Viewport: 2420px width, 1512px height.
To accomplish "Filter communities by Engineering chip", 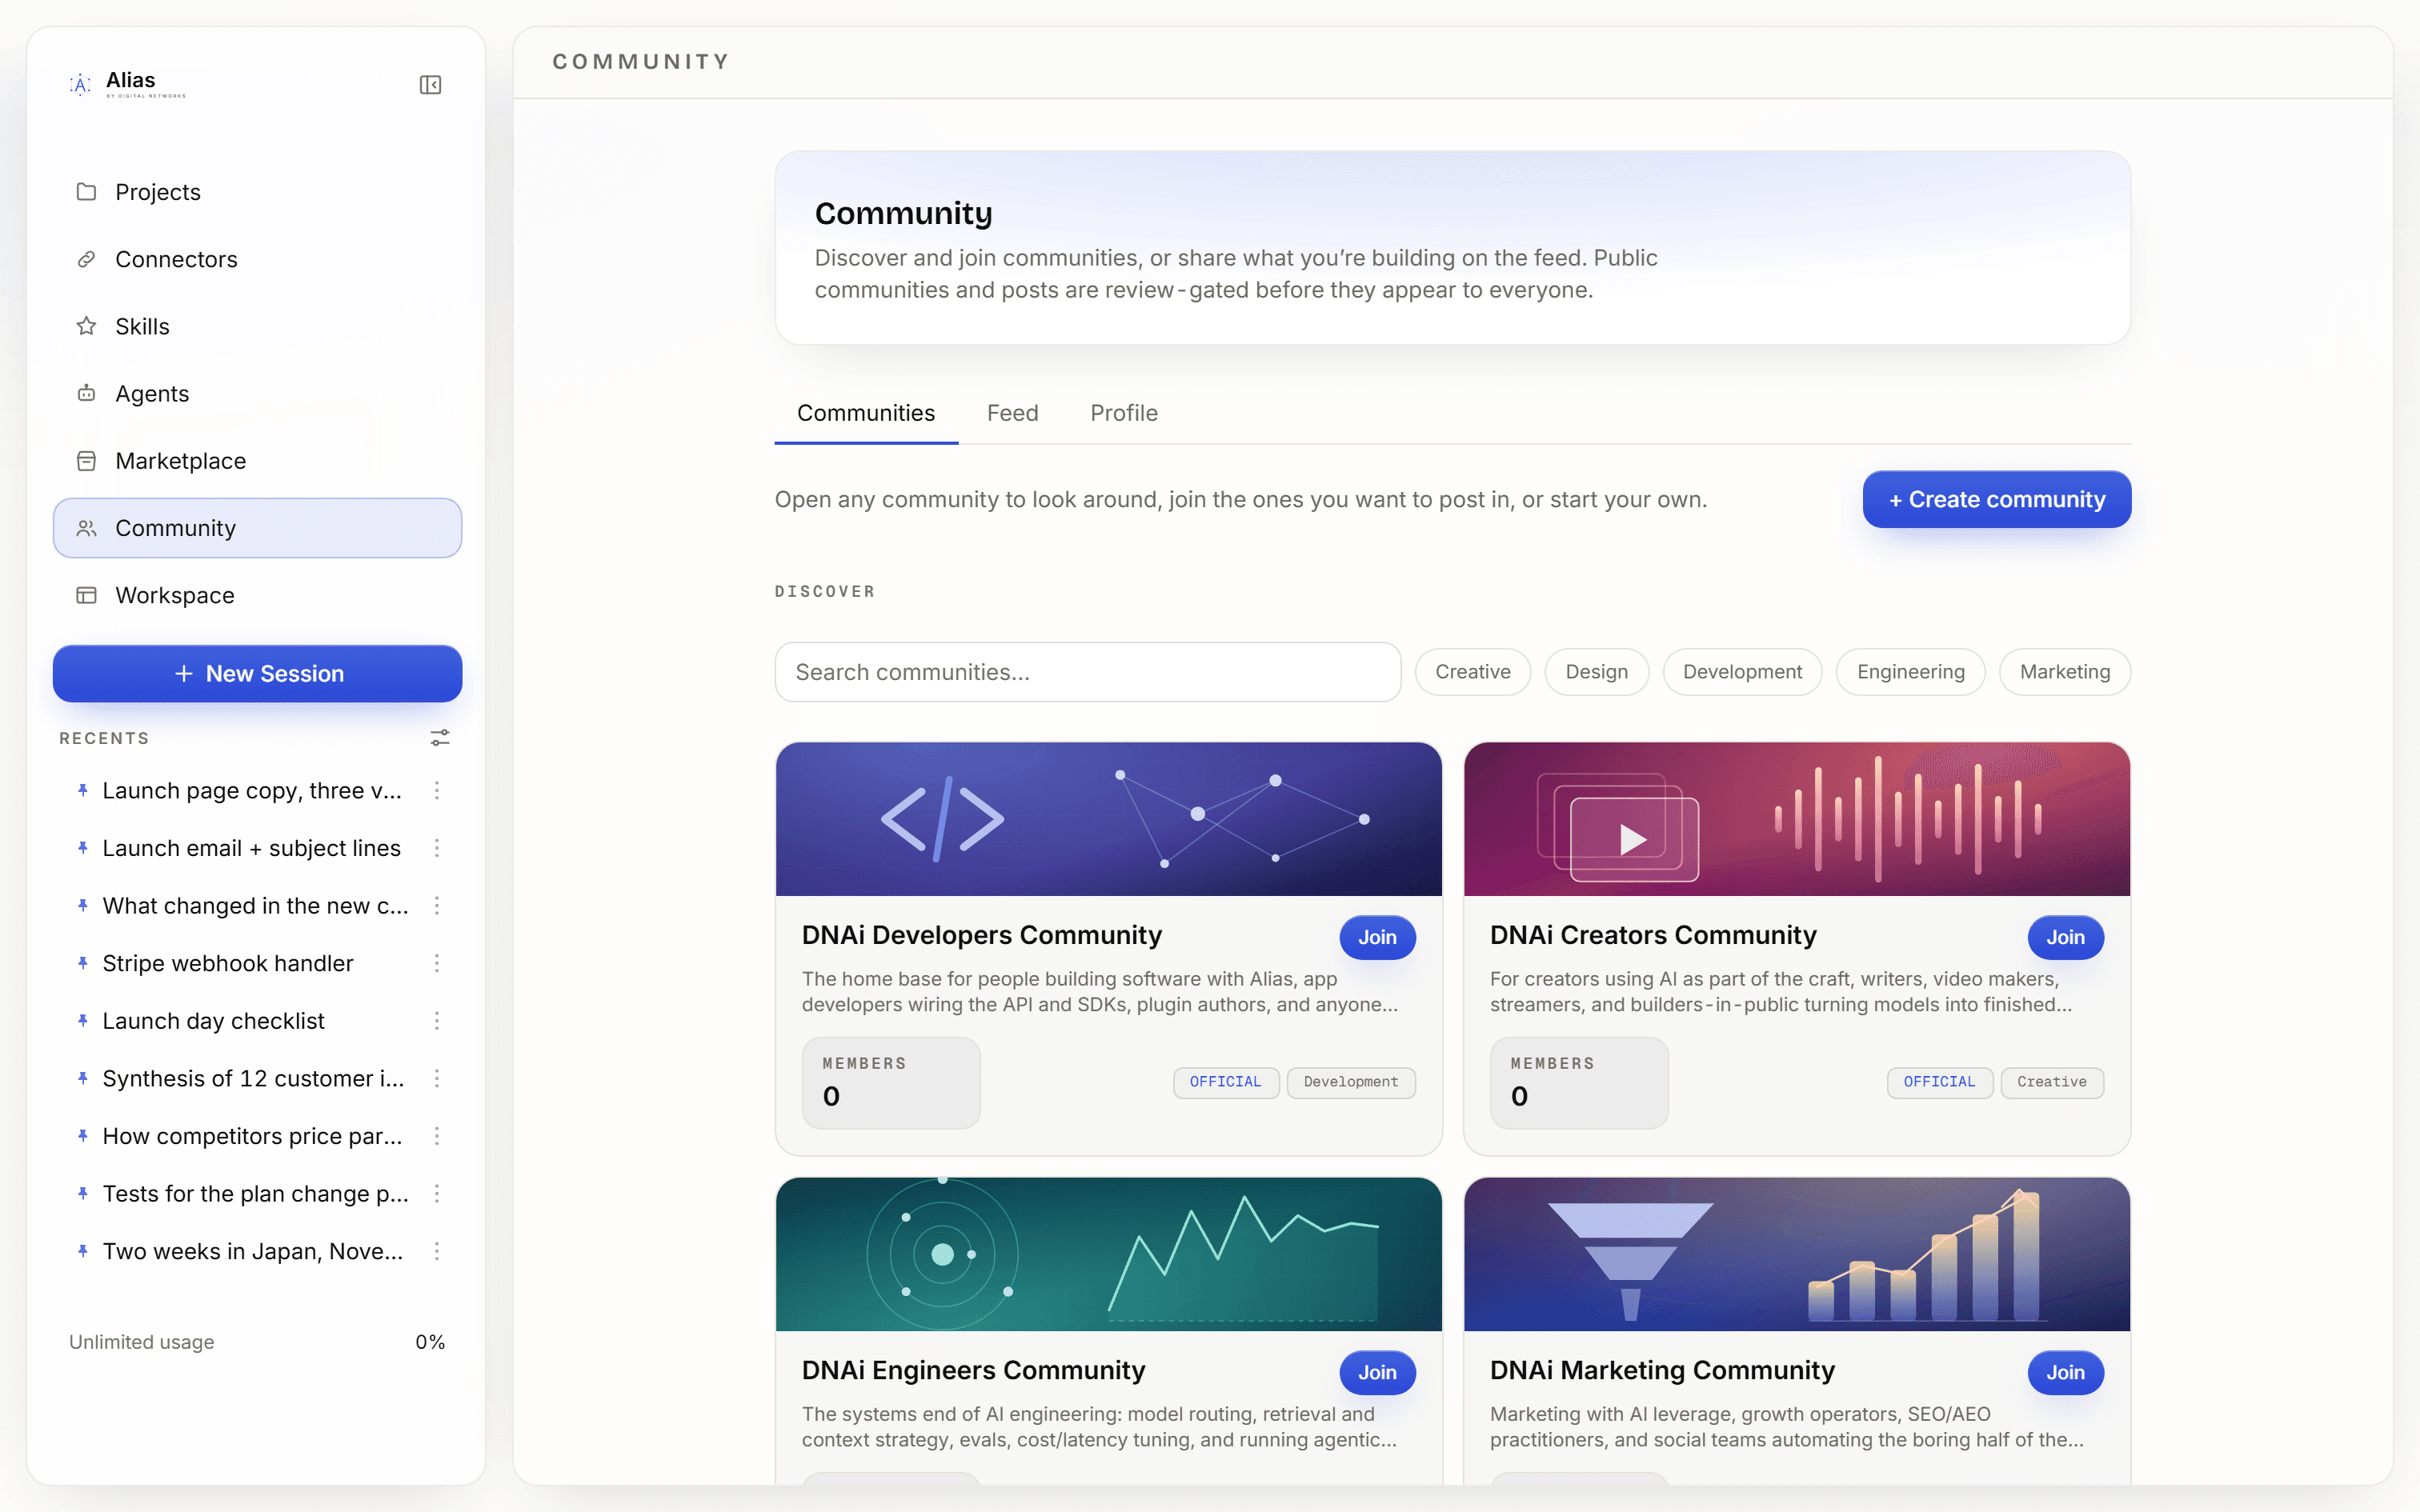I will click(x=1910, y=672).
